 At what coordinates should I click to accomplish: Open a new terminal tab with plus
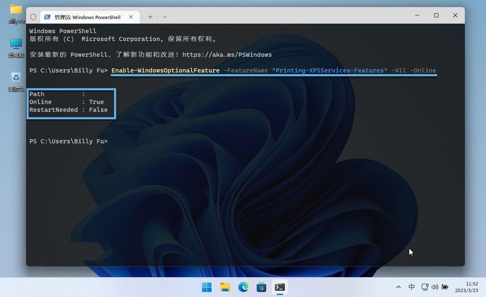click(x=150, y=17)
